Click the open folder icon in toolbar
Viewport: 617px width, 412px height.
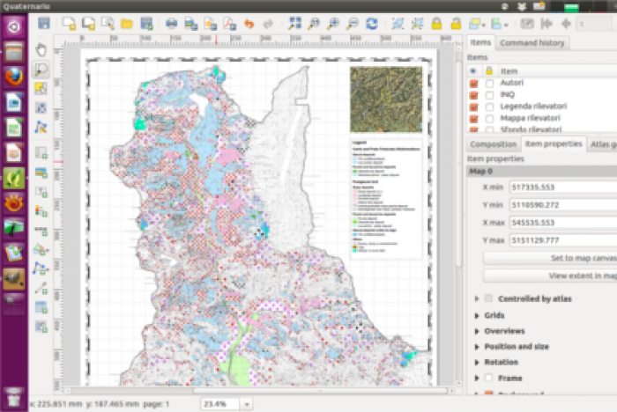126,24
